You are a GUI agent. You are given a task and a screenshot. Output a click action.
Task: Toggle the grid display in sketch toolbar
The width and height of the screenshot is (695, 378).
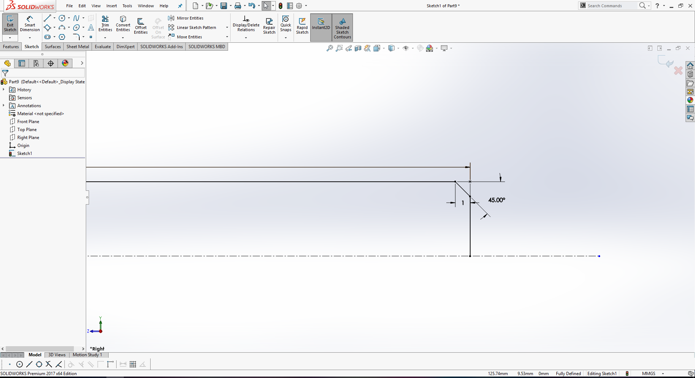[133, 364]
